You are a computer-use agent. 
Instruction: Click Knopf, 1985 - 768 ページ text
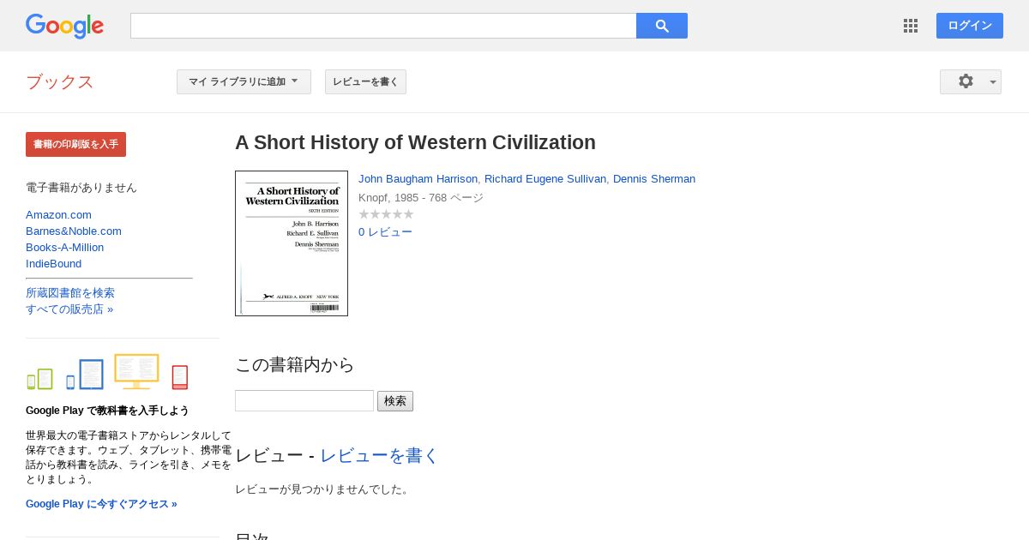pos(421,197)
